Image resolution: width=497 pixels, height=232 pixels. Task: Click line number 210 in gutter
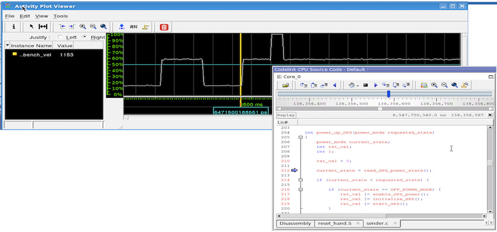(x=285, y=161)
